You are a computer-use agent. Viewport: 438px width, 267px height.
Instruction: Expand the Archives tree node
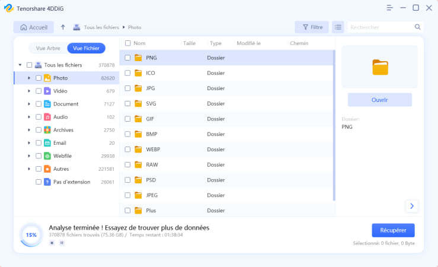tap(29, 130)
